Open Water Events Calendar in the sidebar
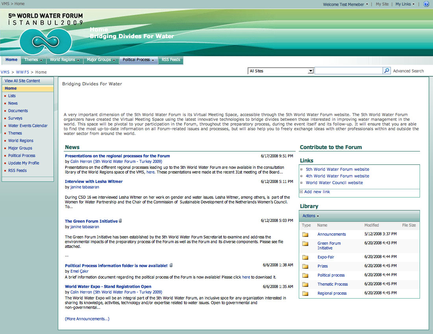This screenshot has width=433, height=334. point(28,125)
